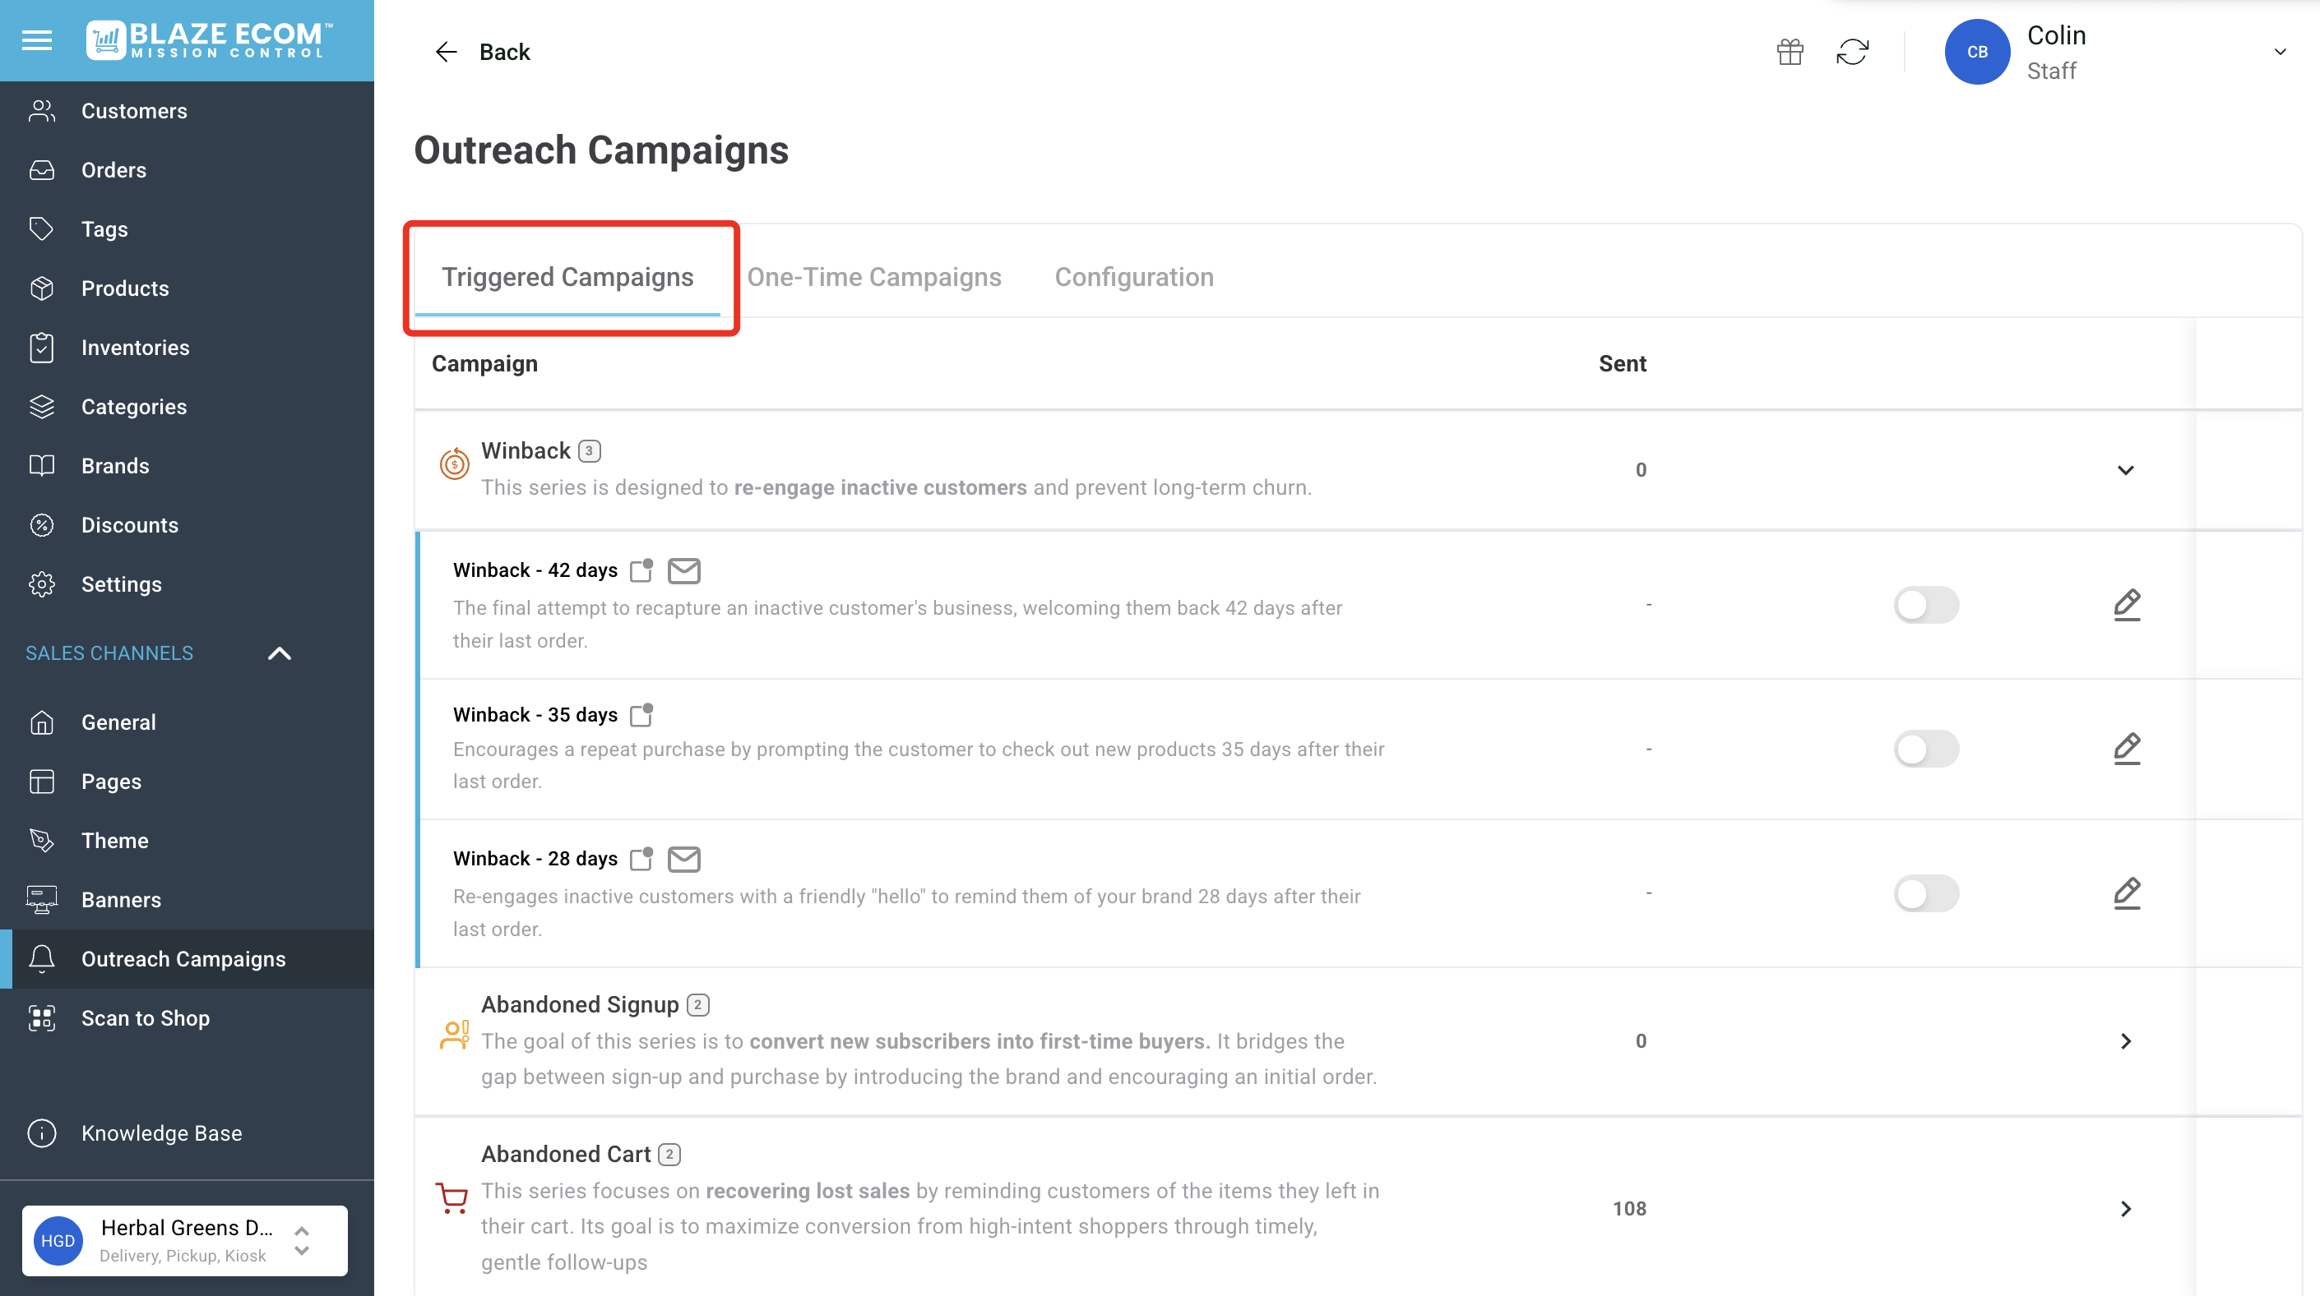This screenshot has width=2320, height=1296.
Task: Switch to One-Time Campaigns tab
Action: coord(873,277)
